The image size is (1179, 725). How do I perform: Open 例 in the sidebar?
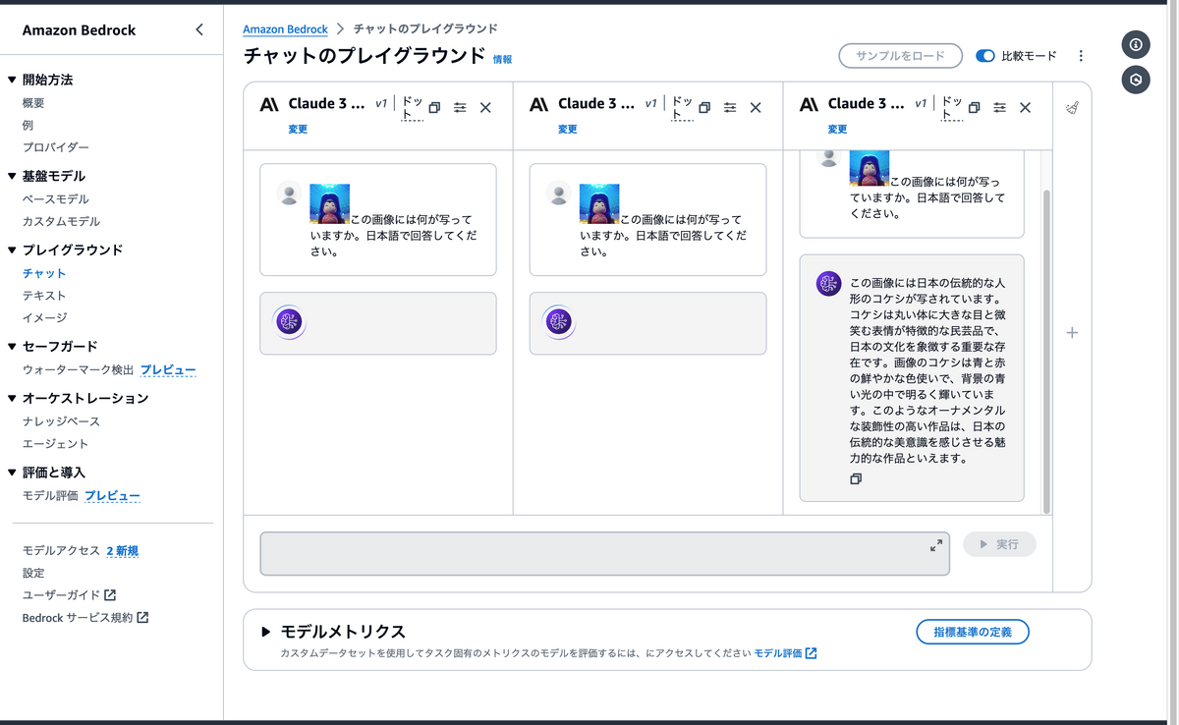pos(28,125)
